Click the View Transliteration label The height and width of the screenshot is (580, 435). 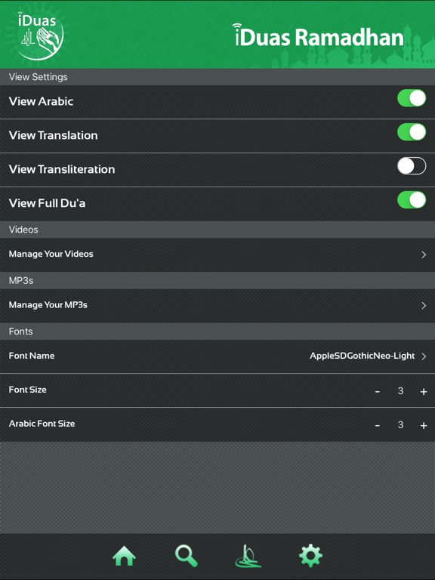pos(62,169)
